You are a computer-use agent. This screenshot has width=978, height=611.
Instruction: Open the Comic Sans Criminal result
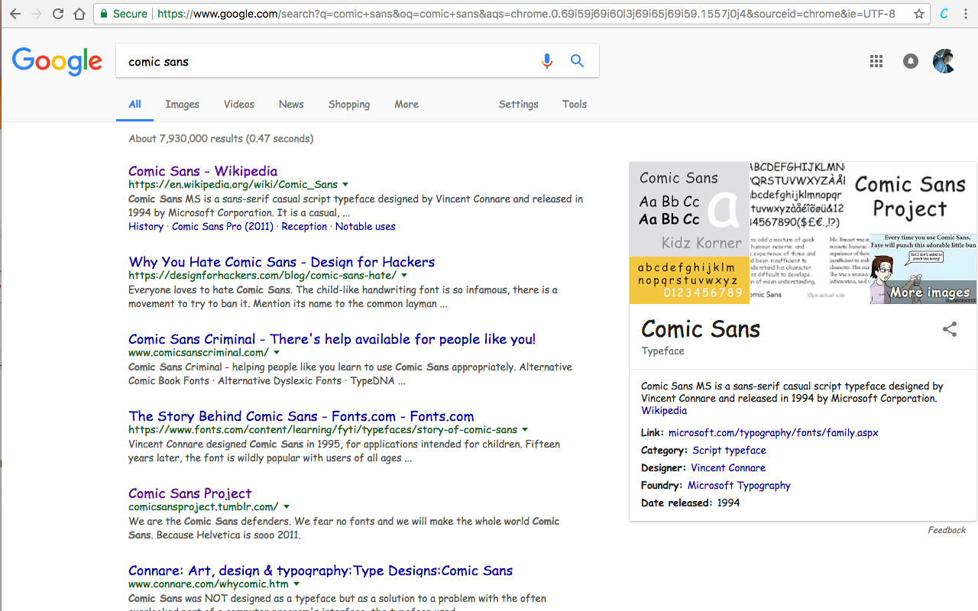point(332,339)
